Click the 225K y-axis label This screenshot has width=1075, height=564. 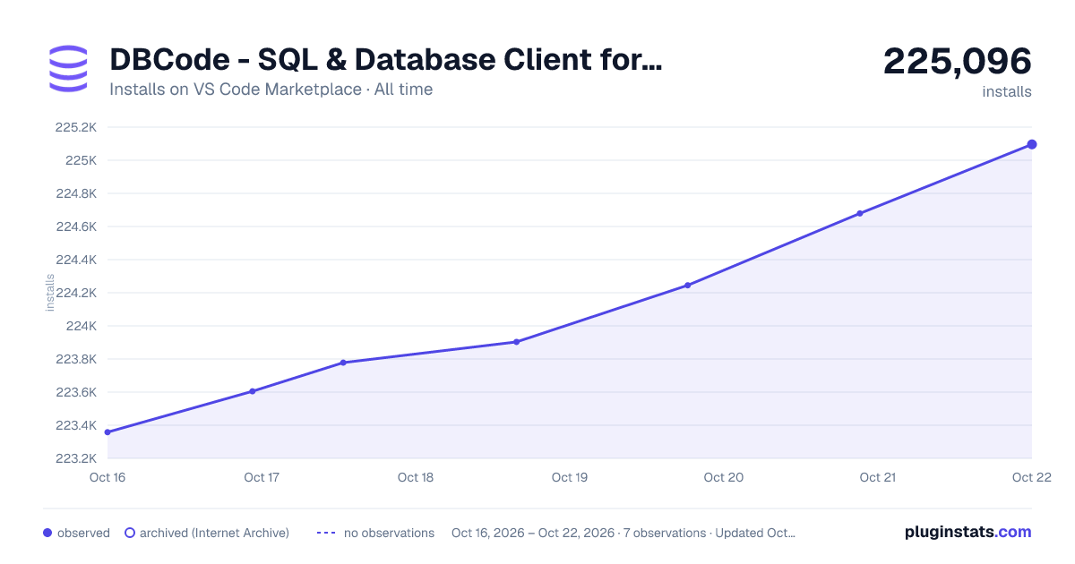[81, 160]
